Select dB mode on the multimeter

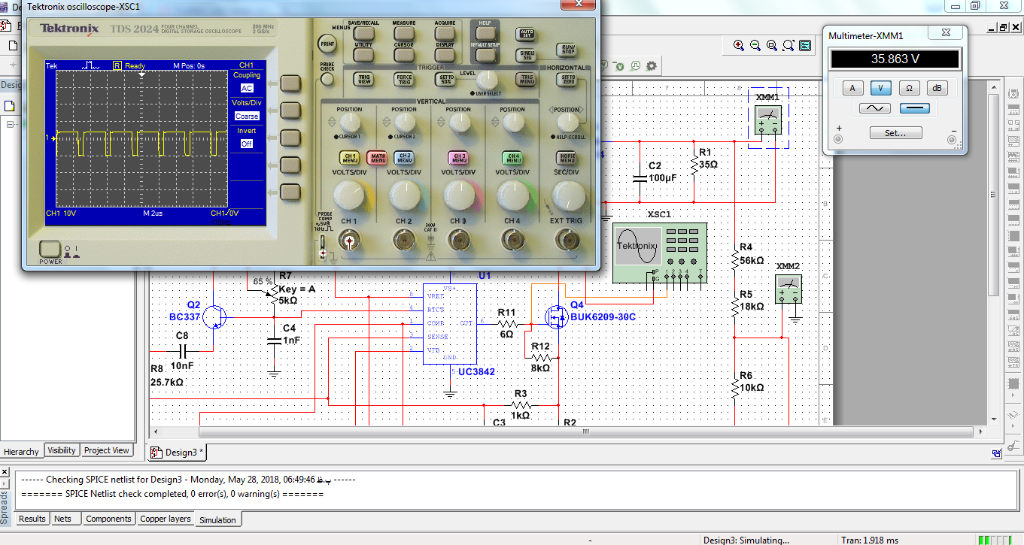[x=937, y=88]
